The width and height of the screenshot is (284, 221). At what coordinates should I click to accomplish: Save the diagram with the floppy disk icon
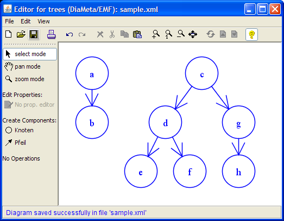click(34, 34)
